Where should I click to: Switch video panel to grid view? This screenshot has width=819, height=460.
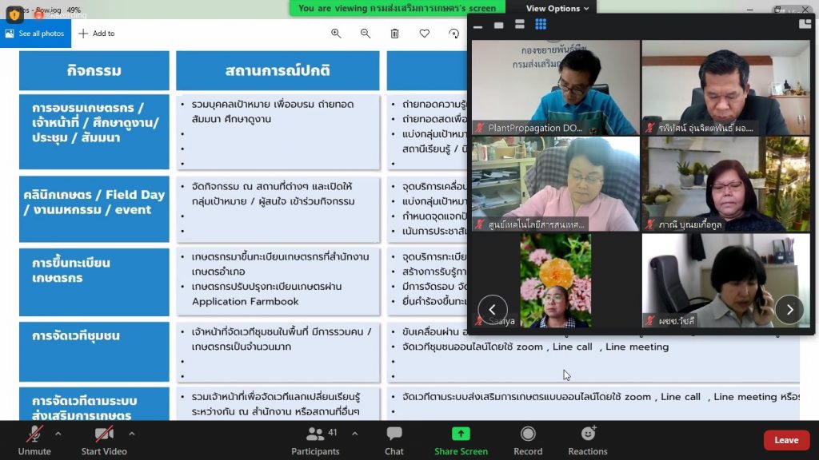click(x=541, y=25)
